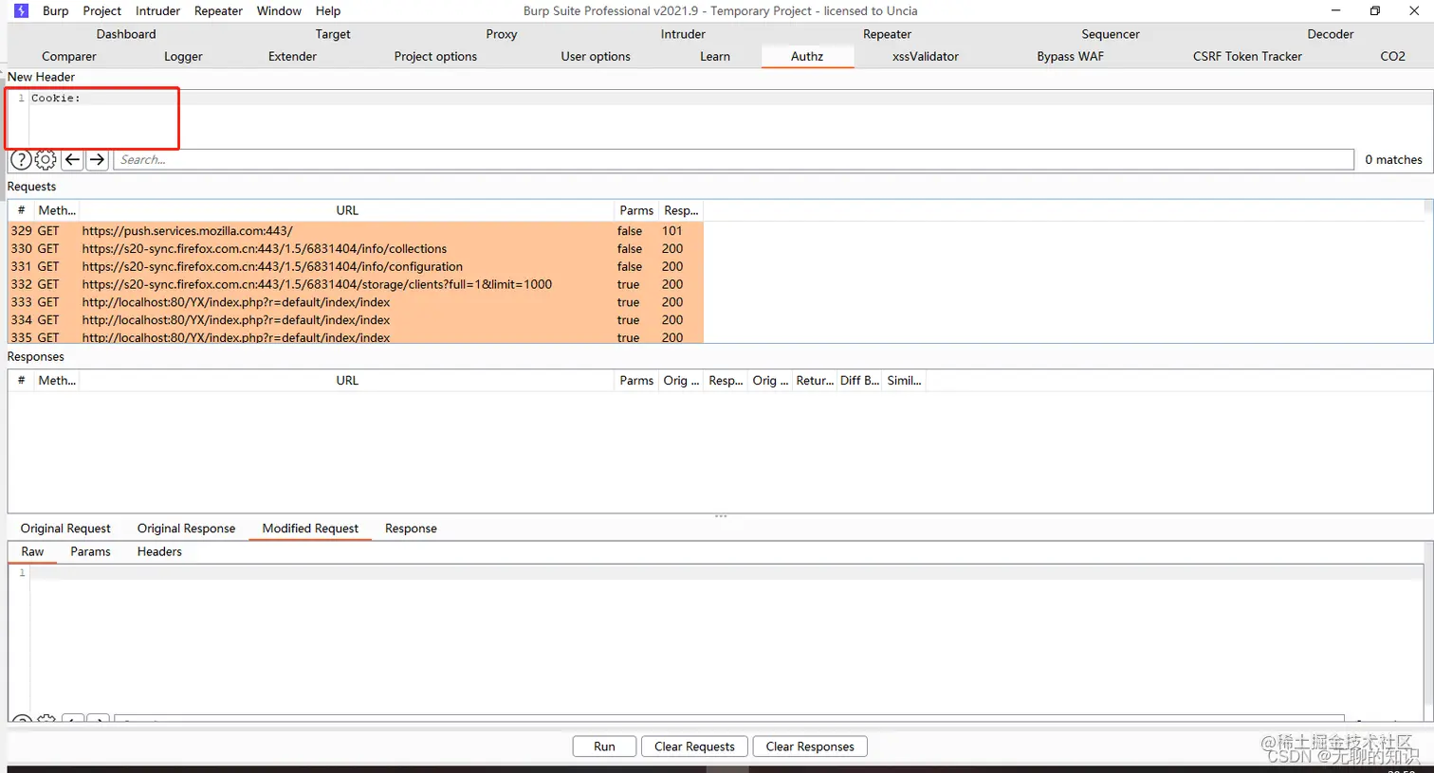The height and width of the screenshot is (773, 1434).
Task: Click the Clear Responses button
Action: point(810,746)
